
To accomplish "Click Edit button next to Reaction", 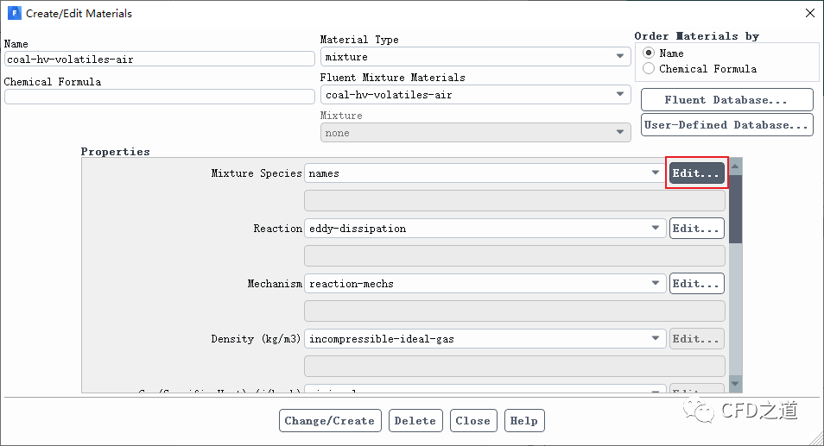I will [x=696, y=229].
